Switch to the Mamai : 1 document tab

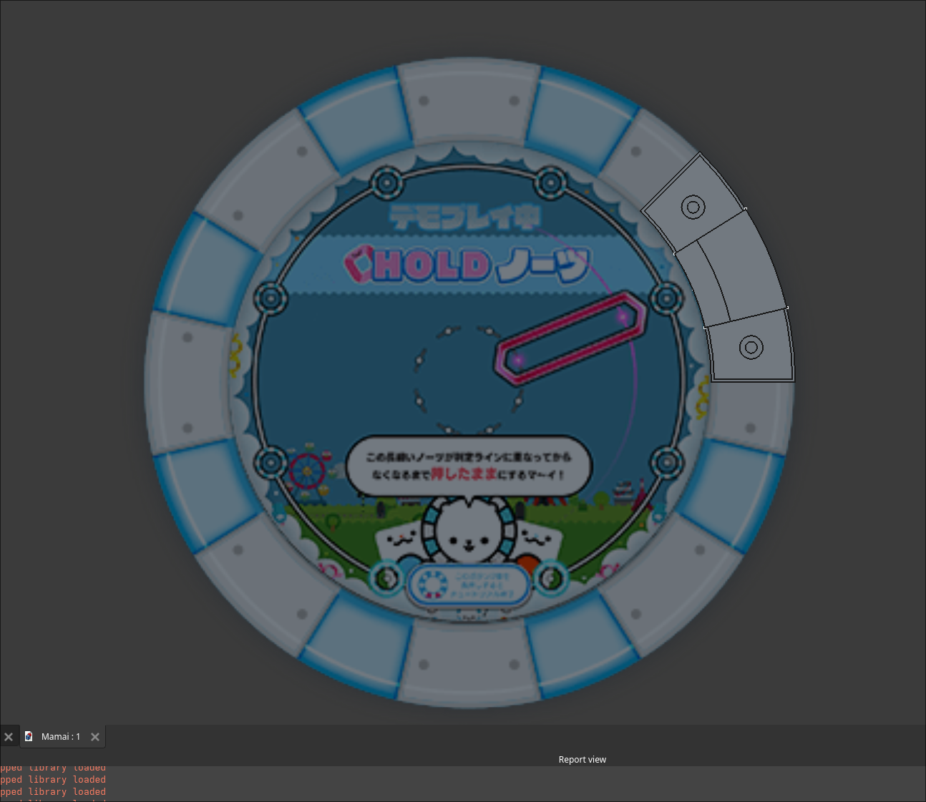[60, 736]
